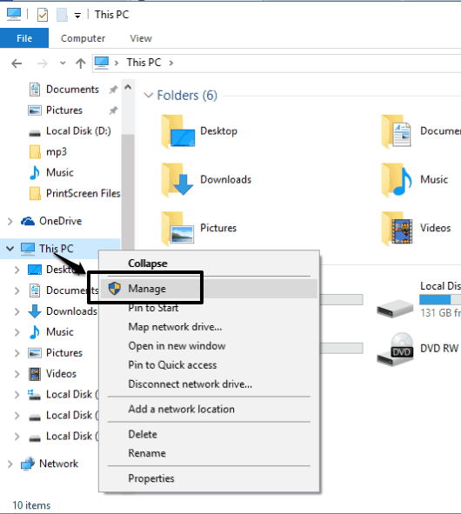The height and width of the screenshot is (514, 461).
Task: Switch to the Computer ribbon tab
Action: (x=83, y=38)
